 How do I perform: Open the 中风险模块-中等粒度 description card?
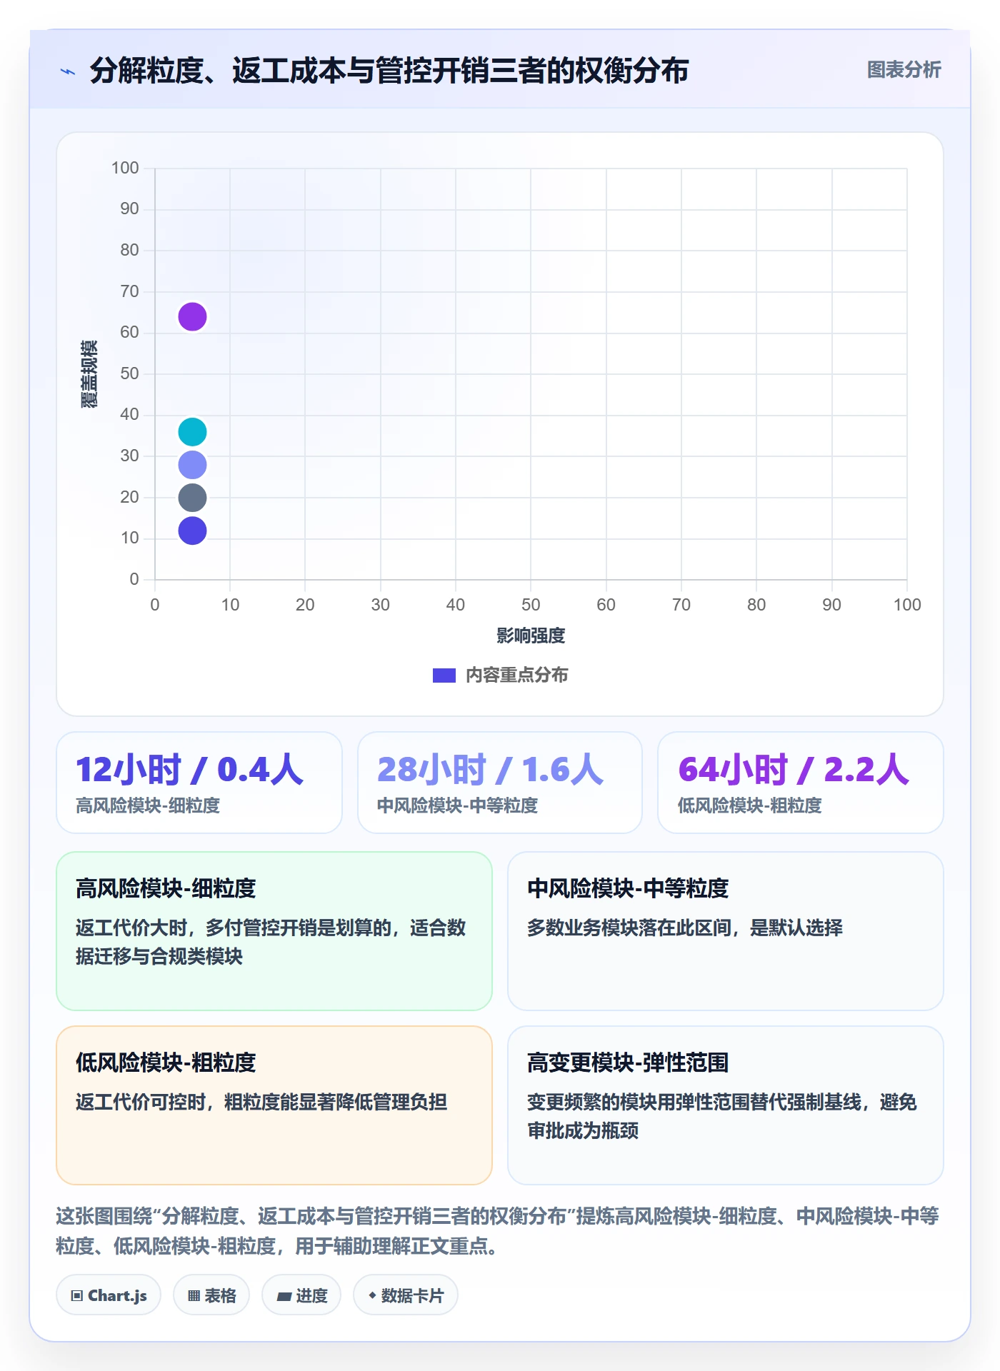[726, 930]
